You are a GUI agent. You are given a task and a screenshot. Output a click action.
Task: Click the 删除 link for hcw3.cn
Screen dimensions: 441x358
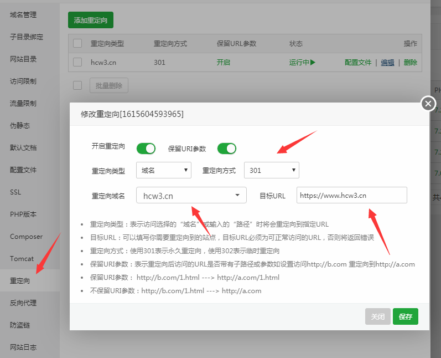pyautogui.click(x=411, y=63)
